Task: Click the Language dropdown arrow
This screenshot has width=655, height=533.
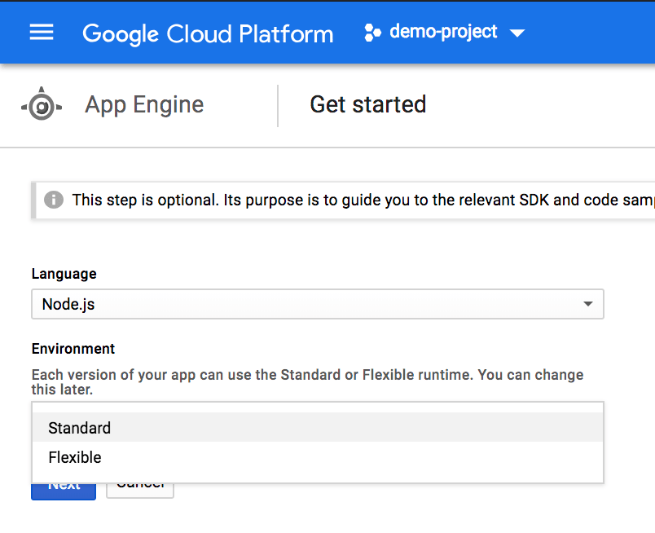Action: (587, 304)
